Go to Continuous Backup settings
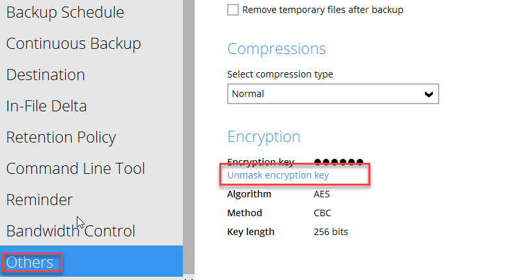This screenshot has height=280, width=520. (x=74, y=44)
